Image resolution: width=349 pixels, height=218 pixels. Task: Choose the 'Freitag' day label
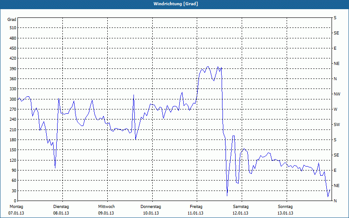point(196,207)
